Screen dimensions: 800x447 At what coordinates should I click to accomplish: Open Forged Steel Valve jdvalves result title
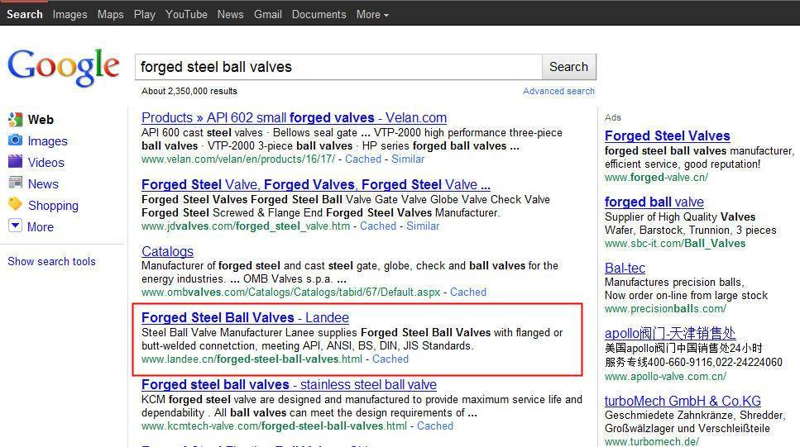coord(316,184)
